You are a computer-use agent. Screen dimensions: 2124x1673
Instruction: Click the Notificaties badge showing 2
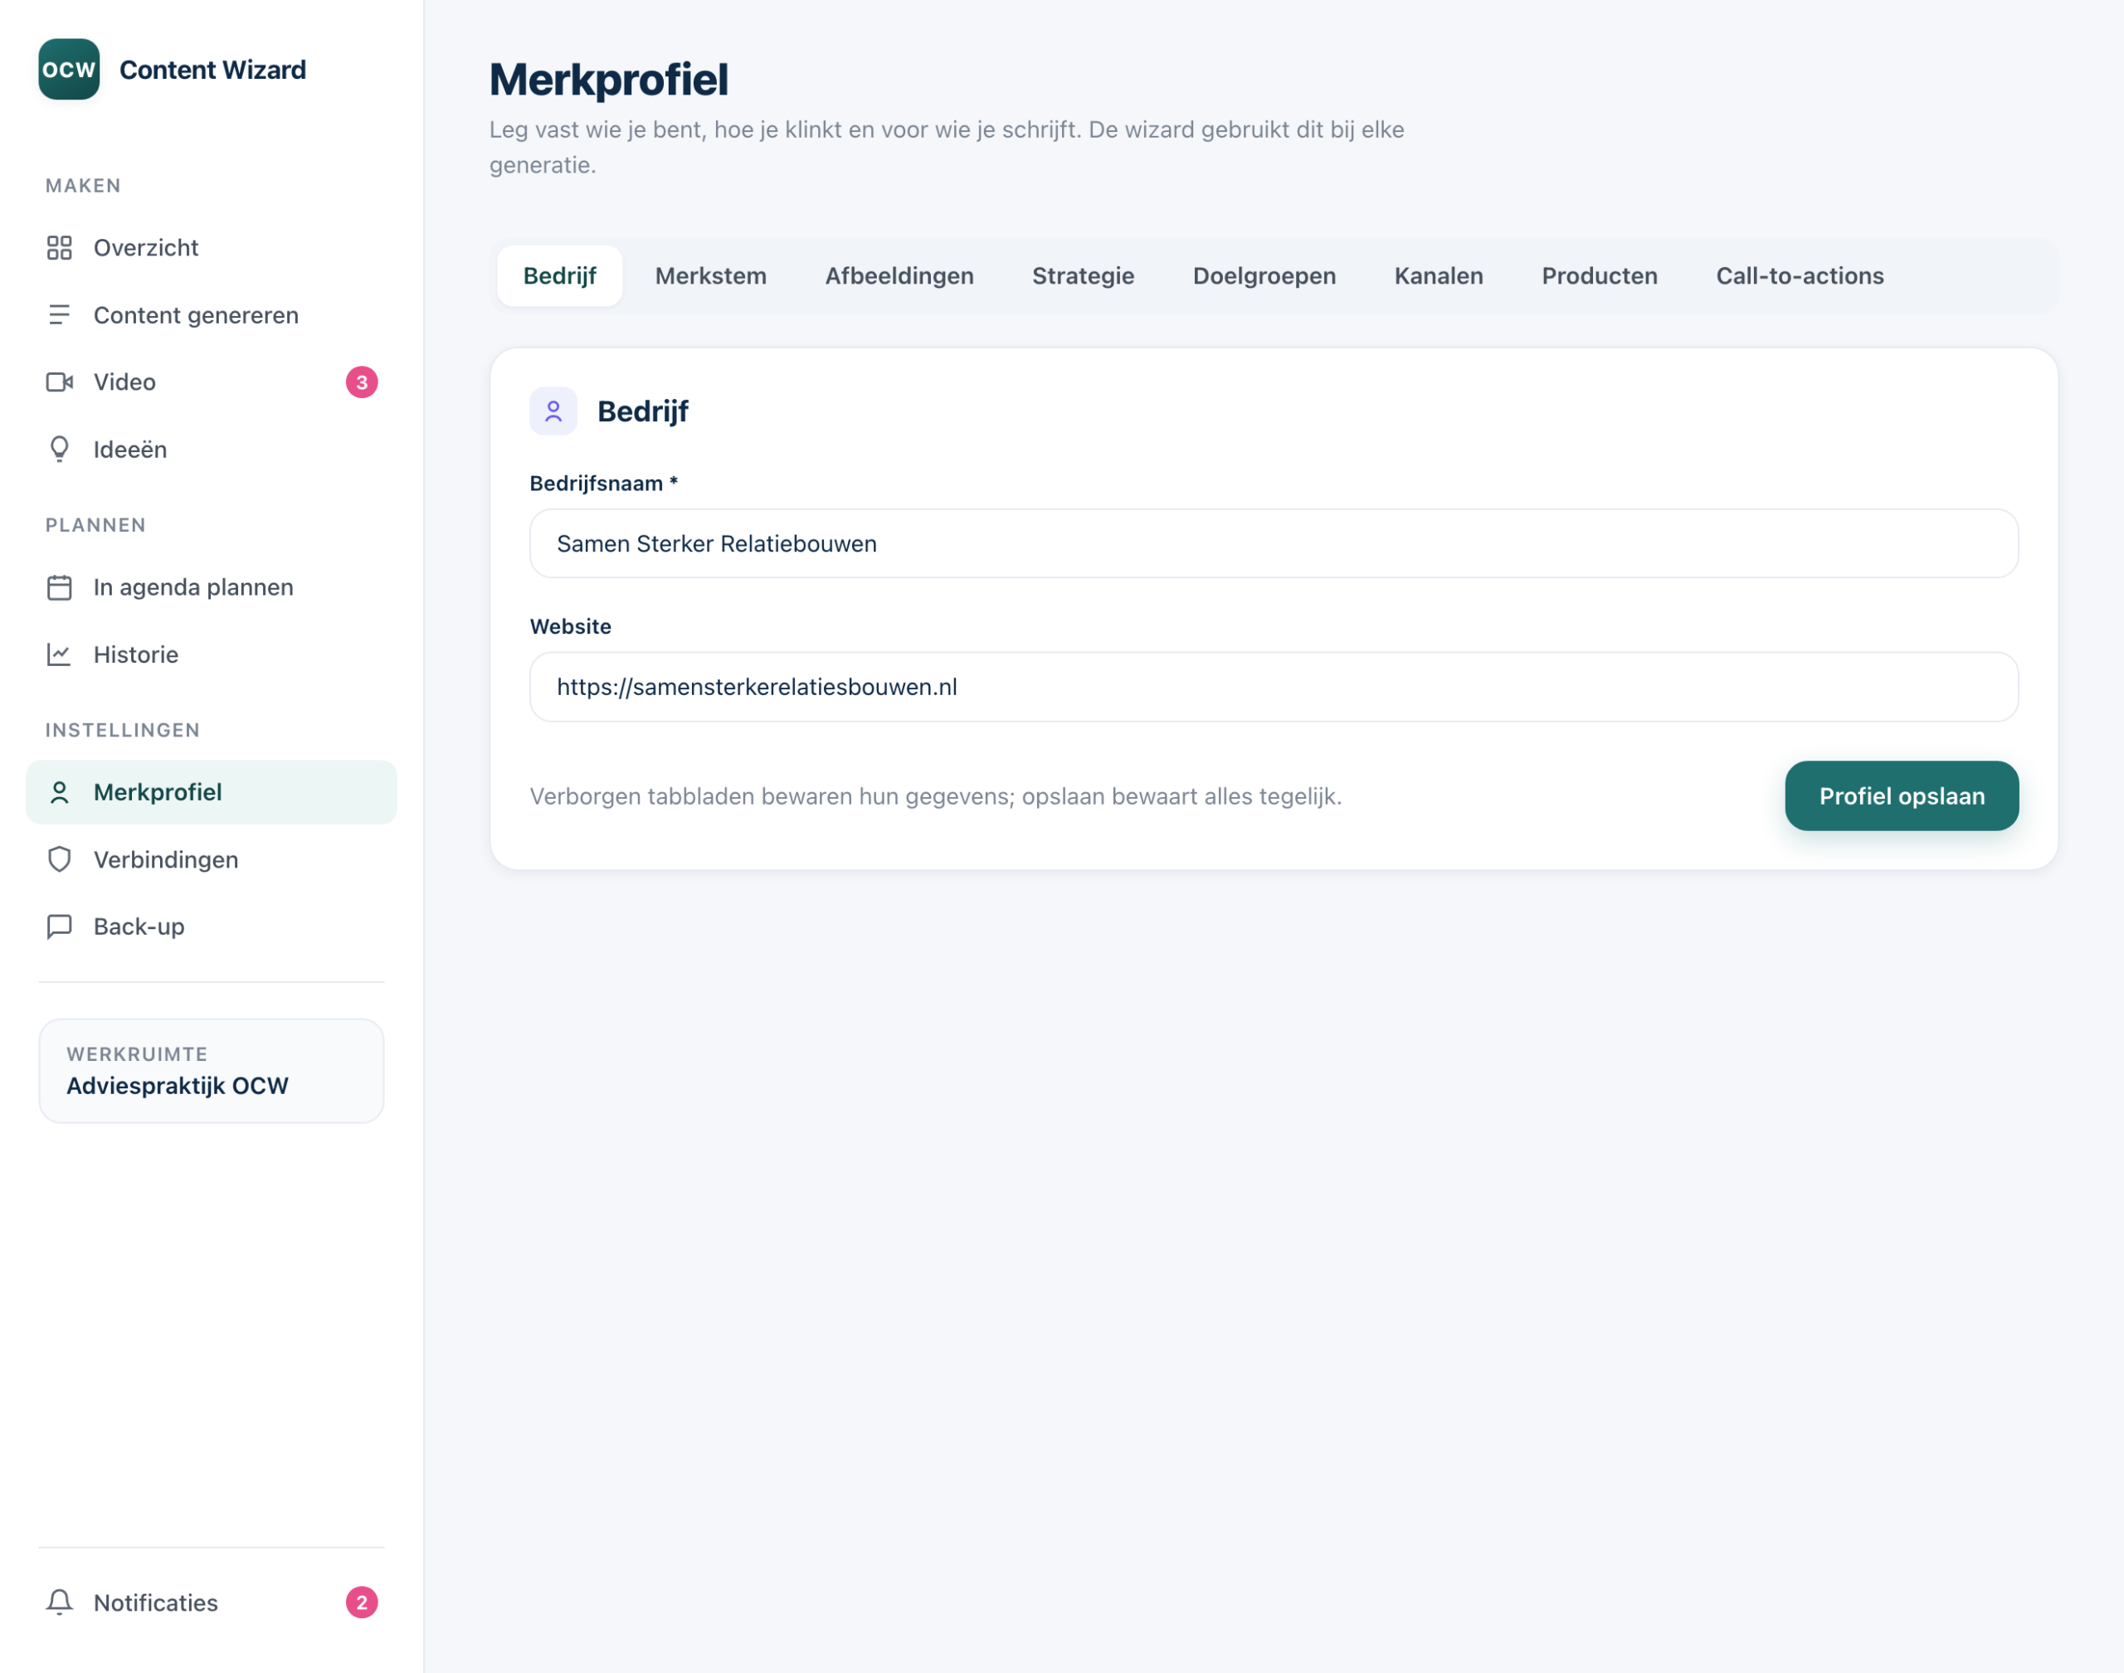(x=362, y=1603)
